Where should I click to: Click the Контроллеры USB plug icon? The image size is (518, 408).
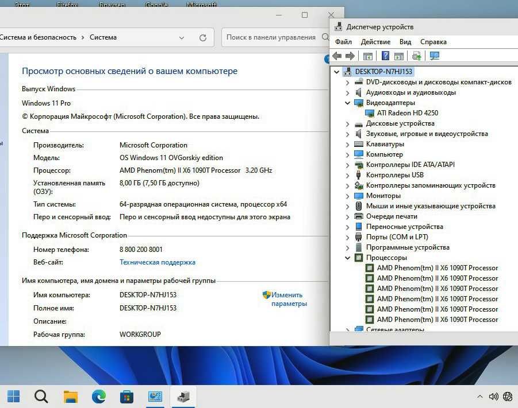[358, 175]
